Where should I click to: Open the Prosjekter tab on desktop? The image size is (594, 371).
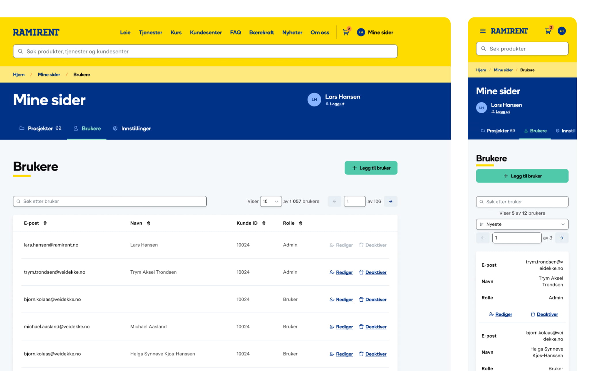[40, 128]
